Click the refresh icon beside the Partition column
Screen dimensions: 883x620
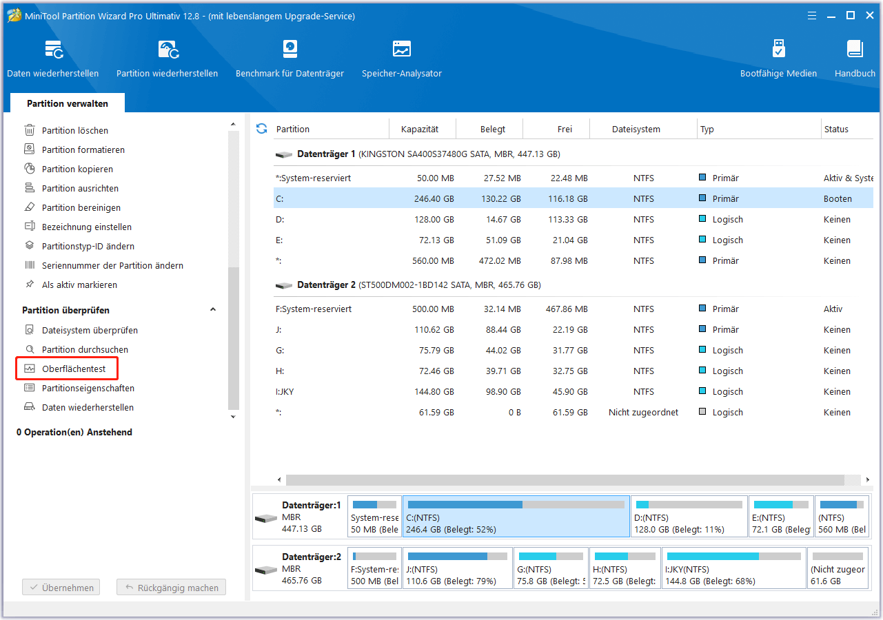261,129
